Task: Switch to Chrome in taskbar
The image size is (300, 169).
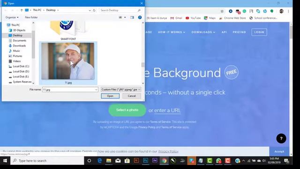Action: pos(164,161)
